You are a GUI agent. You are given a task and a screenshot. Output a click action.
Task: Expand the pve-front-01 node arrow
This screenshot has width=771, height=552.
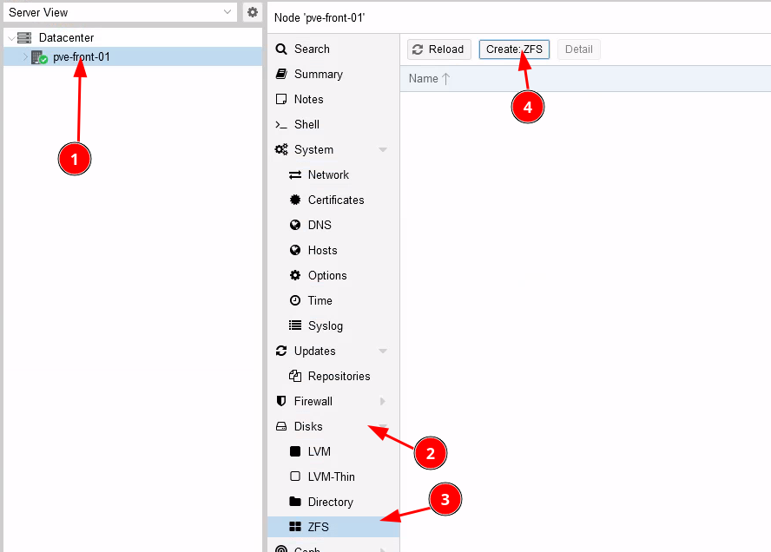(25, 57)
